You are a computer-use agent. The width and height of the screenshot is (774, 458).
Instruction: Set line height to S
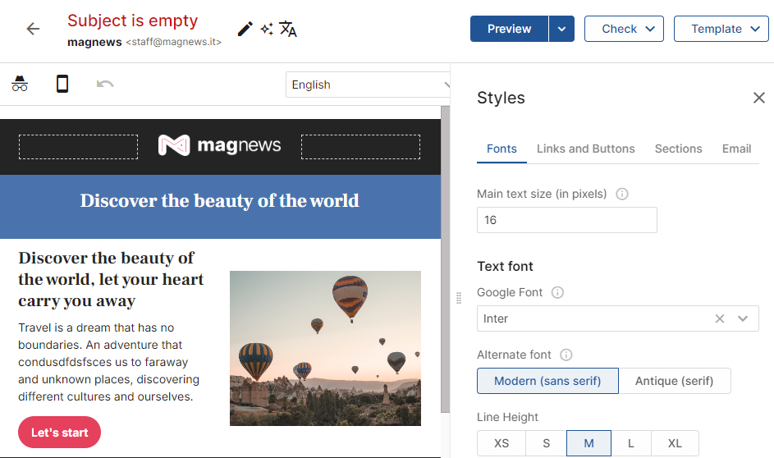point(546,443)
